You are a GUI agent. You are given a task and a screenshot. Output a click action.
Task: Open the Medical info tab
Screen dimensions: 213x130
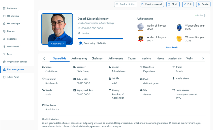click(x=175, y=58)
